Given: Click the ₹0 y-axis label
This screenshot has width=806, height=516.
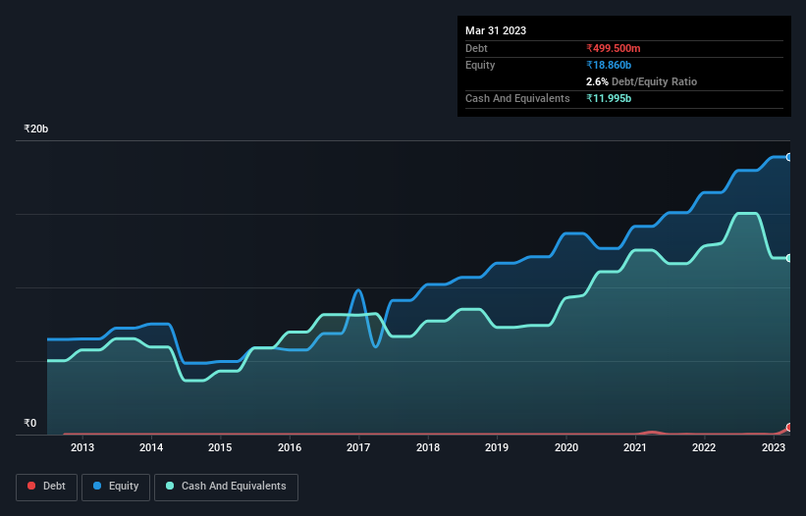Looking at the screenshot, I should point(30,423).
